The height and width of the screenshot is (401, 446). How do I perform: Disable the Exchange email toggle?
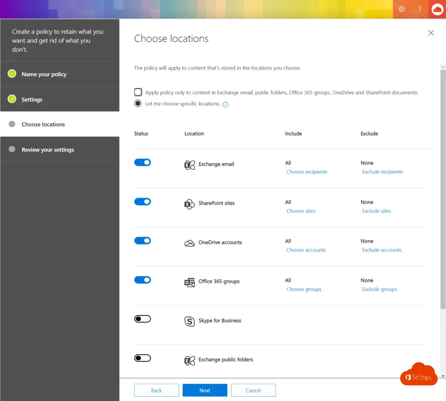(142, 162)
